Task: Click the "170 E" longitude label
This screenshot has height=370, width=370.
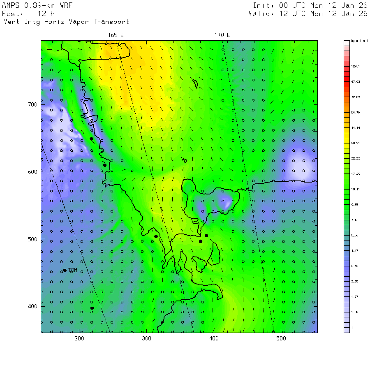Action: tap(222, 35)
